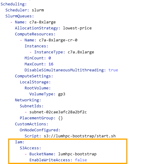The image size is (161, 164).
Task: Click the MinCount value 0
Action: (50, 58)
